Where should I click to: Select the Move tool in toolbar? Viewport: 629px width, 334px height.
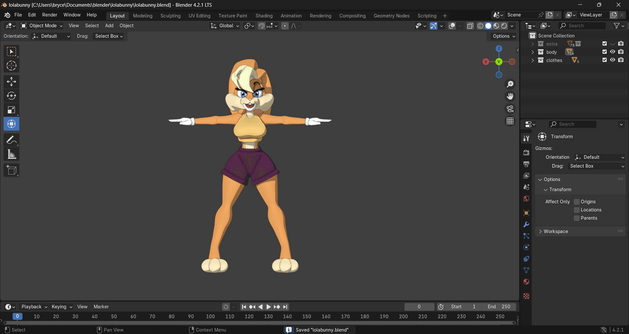(12, 82)
